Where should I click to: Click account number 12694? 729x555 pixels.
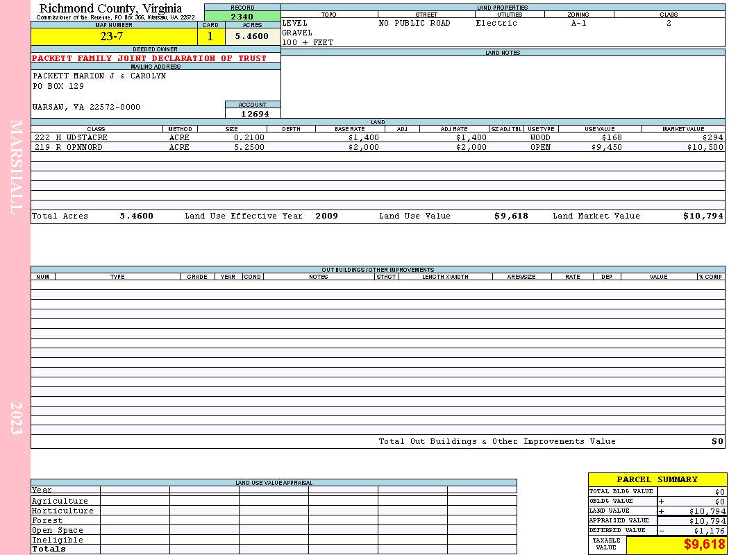tap(255, 114)
